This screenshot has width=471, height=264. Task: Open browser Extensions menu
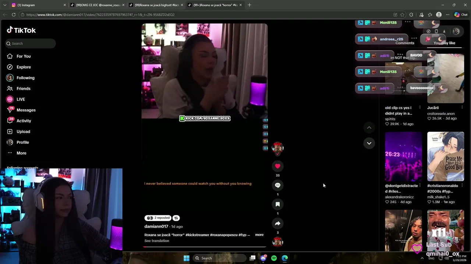(x=411, y=15)
